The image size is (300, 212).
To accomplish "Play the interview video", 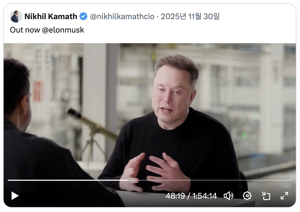I will 15,196.
